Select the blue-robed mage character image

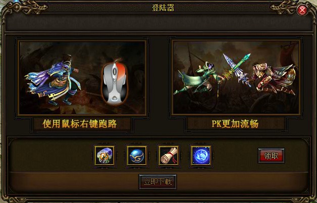(x=53, y=80)
